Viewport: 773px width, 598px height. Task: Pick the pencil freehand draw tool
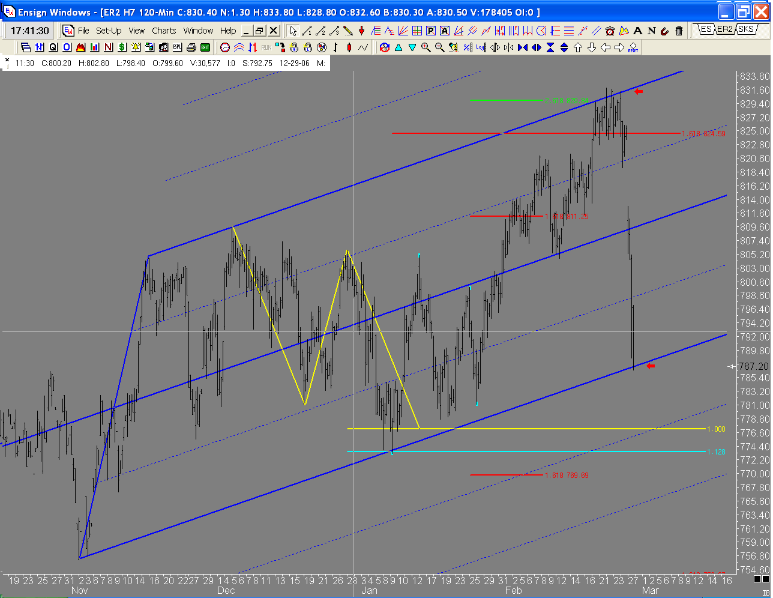[x=347, y=31]
